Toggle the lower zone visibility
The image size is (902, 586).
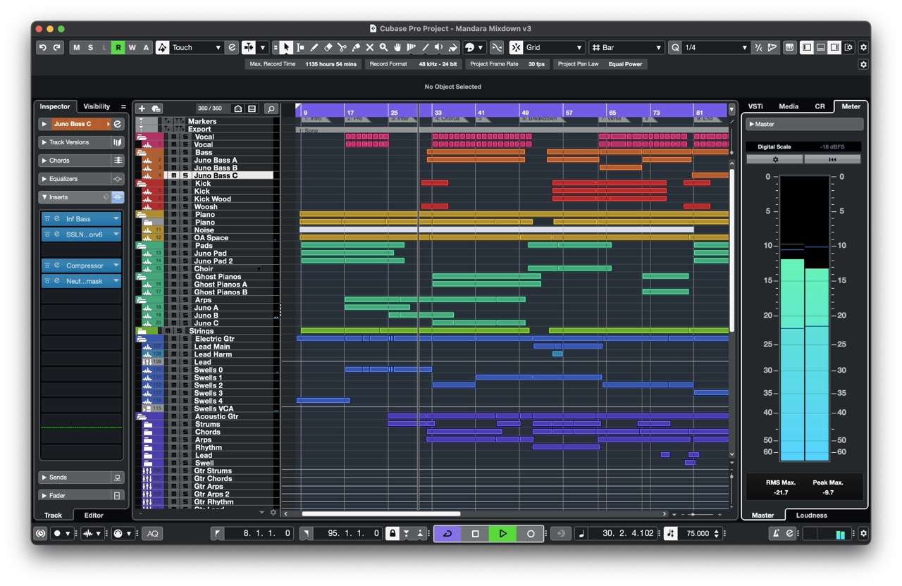pos(821,47)
